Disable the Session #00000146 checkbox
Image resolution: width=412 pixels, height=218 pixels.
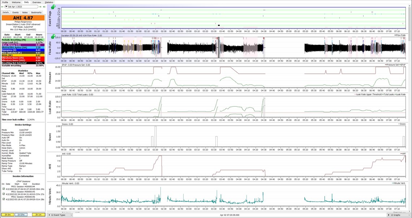[4, 199]
